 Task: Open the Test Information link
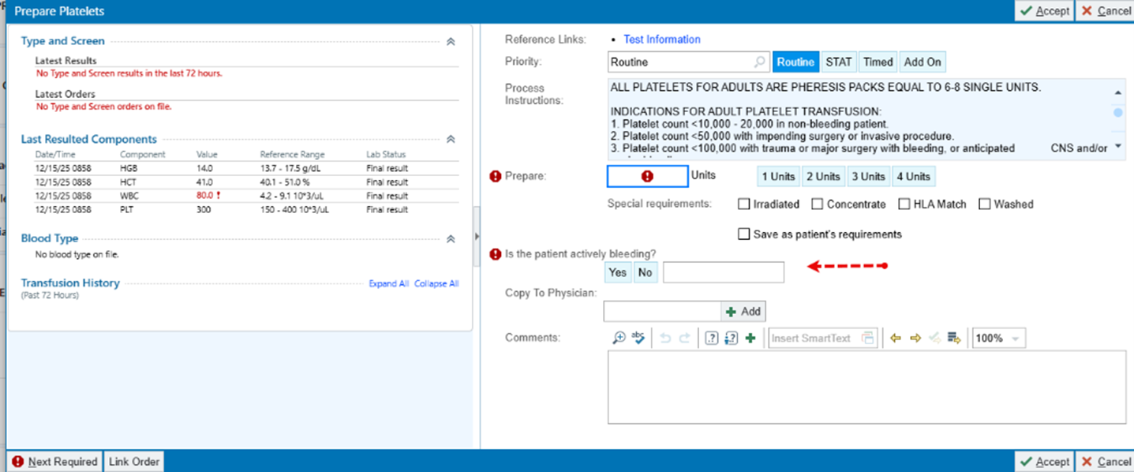(661, 39)
